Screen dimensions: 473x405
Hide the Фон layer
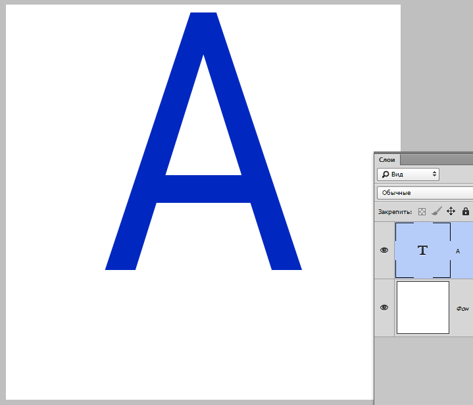point(384,308)
